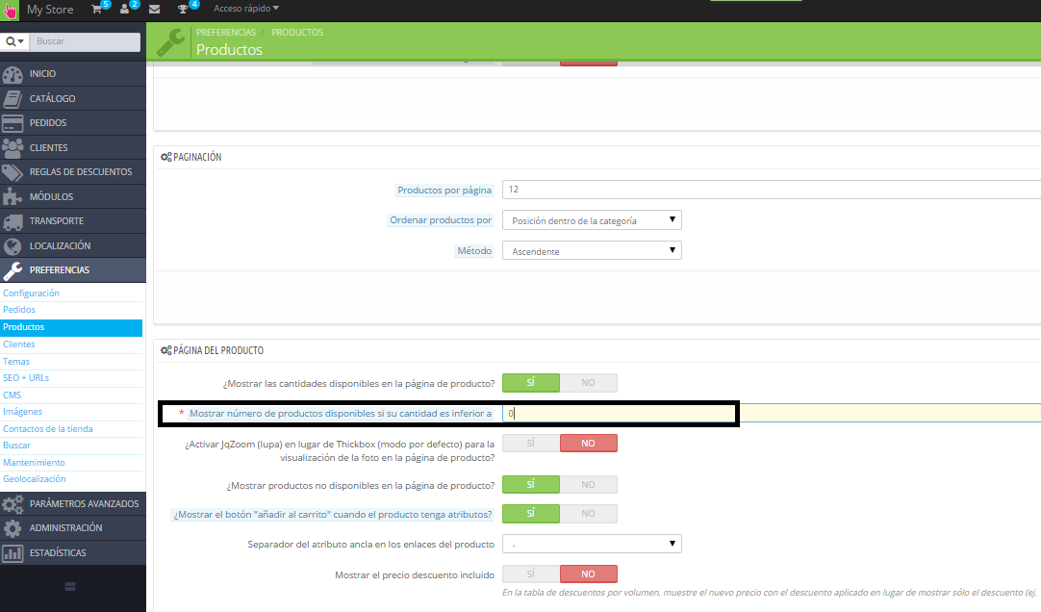Click the envelope messages icon
The width and height of the screenshot is (1041, 612).
click(154, 10)
